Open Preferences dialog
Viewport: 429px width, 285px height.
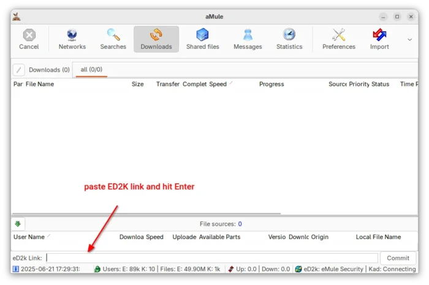[x=339, y=39]
